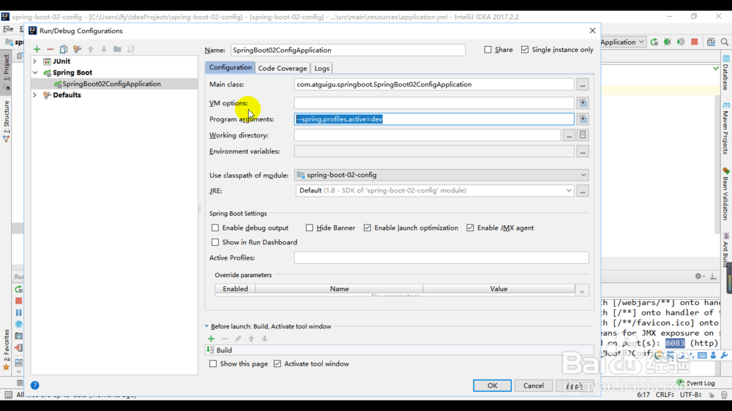Viewport: 732px width, 411px height.
Task: Insert macro for Working directory
Action: pos(583,135)
